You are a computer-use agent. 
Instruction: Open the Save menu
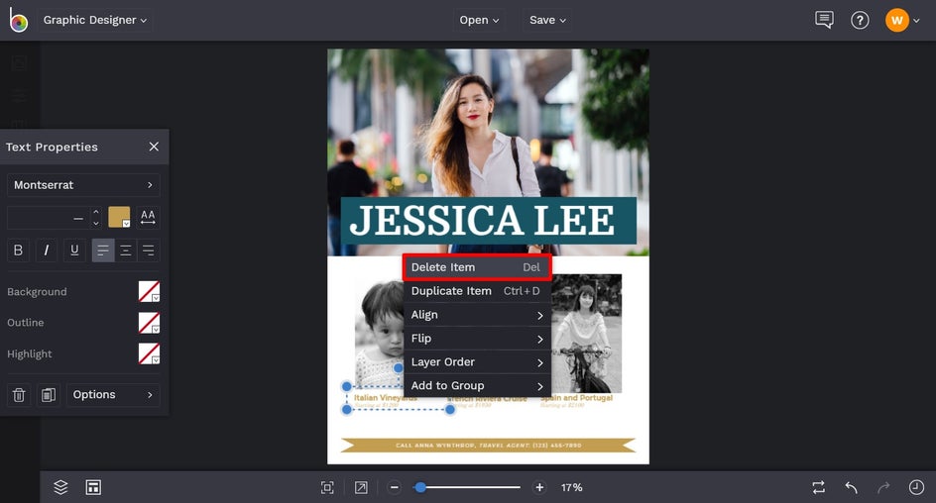coord(547,20)
